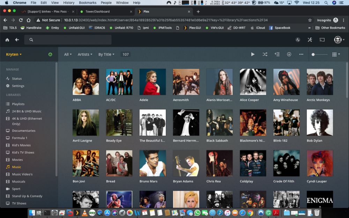This screenshot has width=349, height=218.
Task: Switch to [Support] binhex Plex Pass tab
Action: tap(48, 12)
